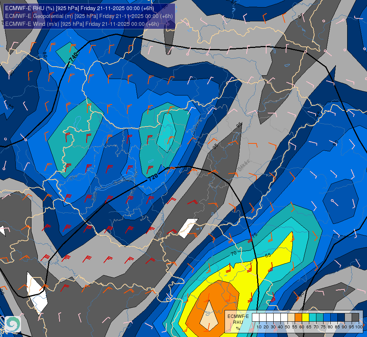Click the legend tick label '10'
Screen dimensions: 367x337
[x=259, y=327]
